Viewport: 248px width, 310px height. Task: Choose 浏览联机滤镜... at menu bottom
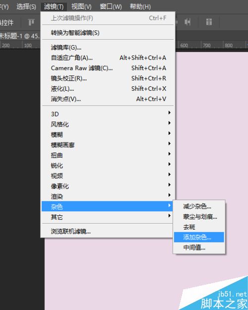(x=107, y=231)
